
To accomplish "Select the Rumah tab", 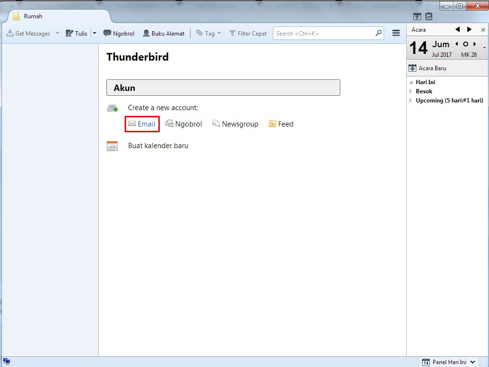I will click(x=34, y=15).
